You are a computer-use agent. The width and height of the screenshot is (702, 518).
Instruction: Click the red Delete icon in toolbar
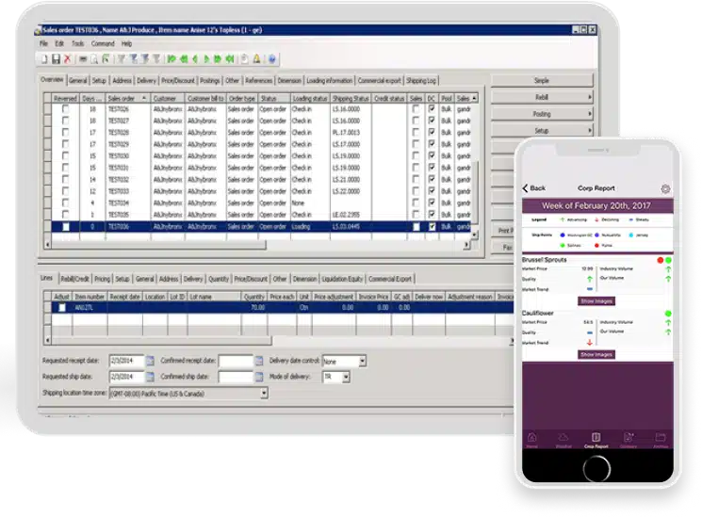(68, 58)
